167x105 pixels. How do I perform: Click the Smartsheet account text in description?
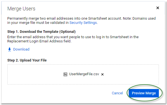pos(105,19)
